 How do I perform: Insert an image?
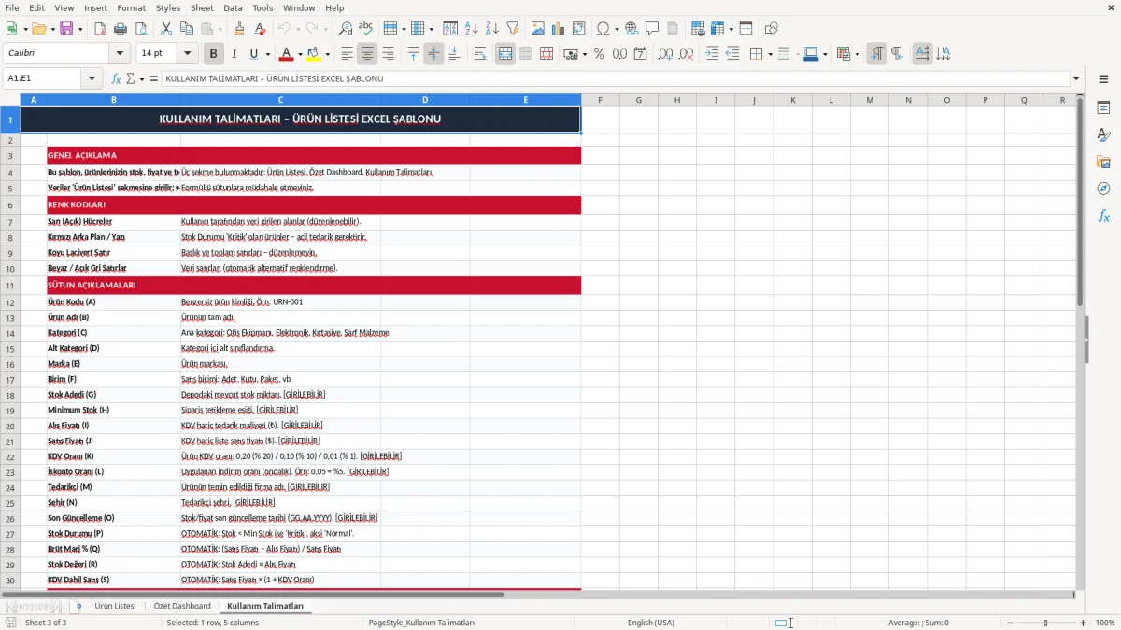(539, 29)
